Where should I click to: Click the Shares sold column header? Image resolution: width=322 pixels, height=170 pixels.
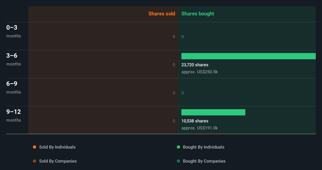click(162, 14)
